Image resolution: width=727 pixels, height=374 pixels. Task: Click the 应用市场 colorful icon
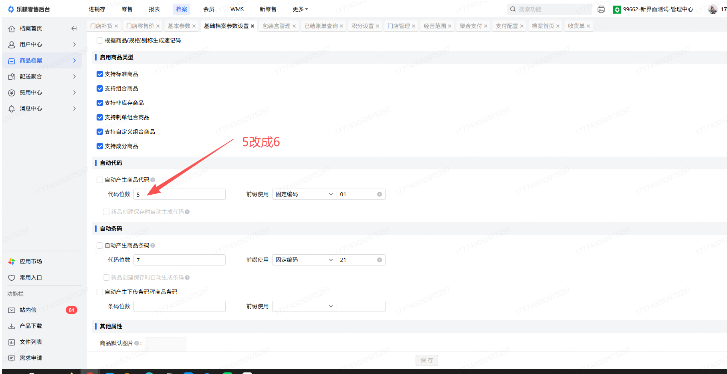[x=12, y=261]
